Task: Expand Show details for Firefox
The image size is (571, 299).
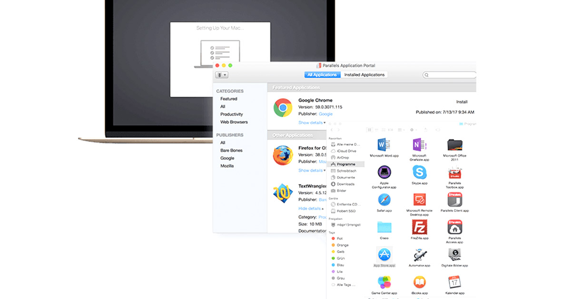Action: click(x=312, y=170)
